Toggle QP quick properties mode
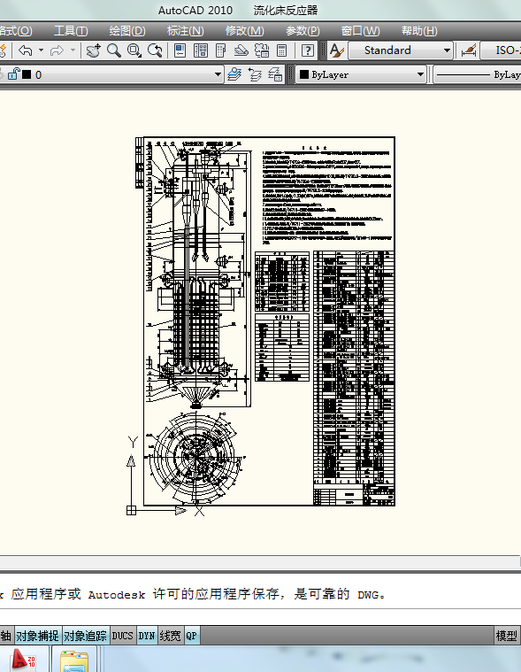Viewport: 521px width, 672px height. [191, 636]
